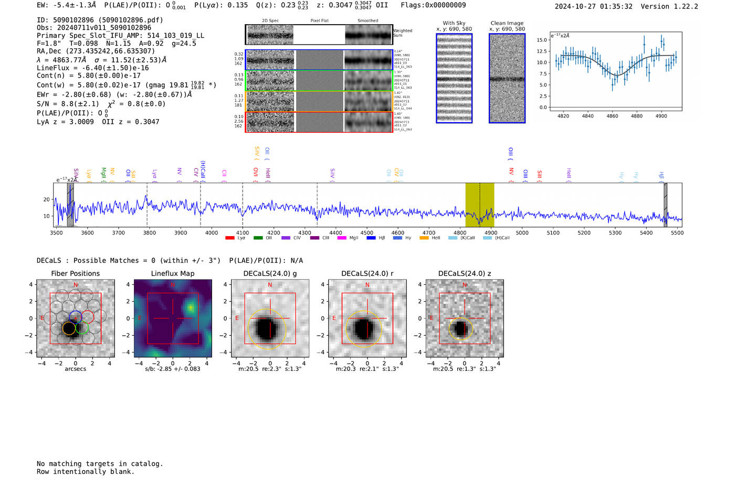Click the red SiII line marker above spectrum
Viewport: 735px width, 500px height.
(x=539, y=175)
